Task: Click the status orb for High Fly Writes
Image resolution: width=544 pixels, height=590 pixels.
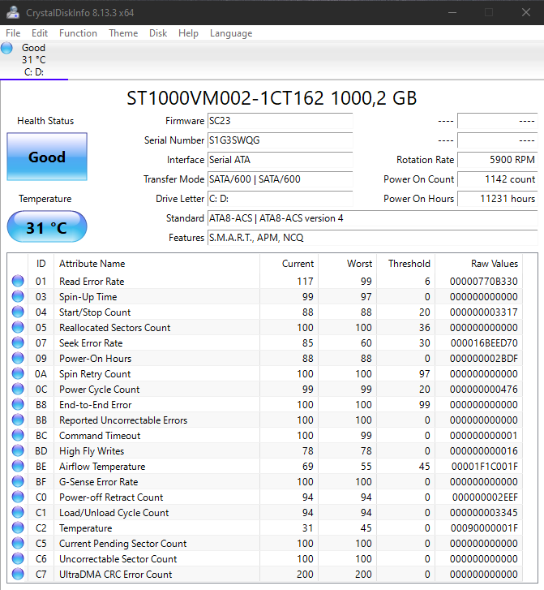Action: 18,450
